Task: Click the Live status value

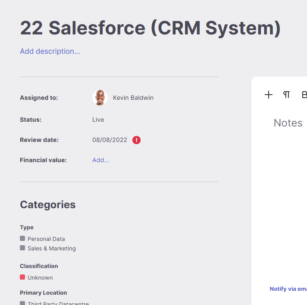Action: pos(98,120)
